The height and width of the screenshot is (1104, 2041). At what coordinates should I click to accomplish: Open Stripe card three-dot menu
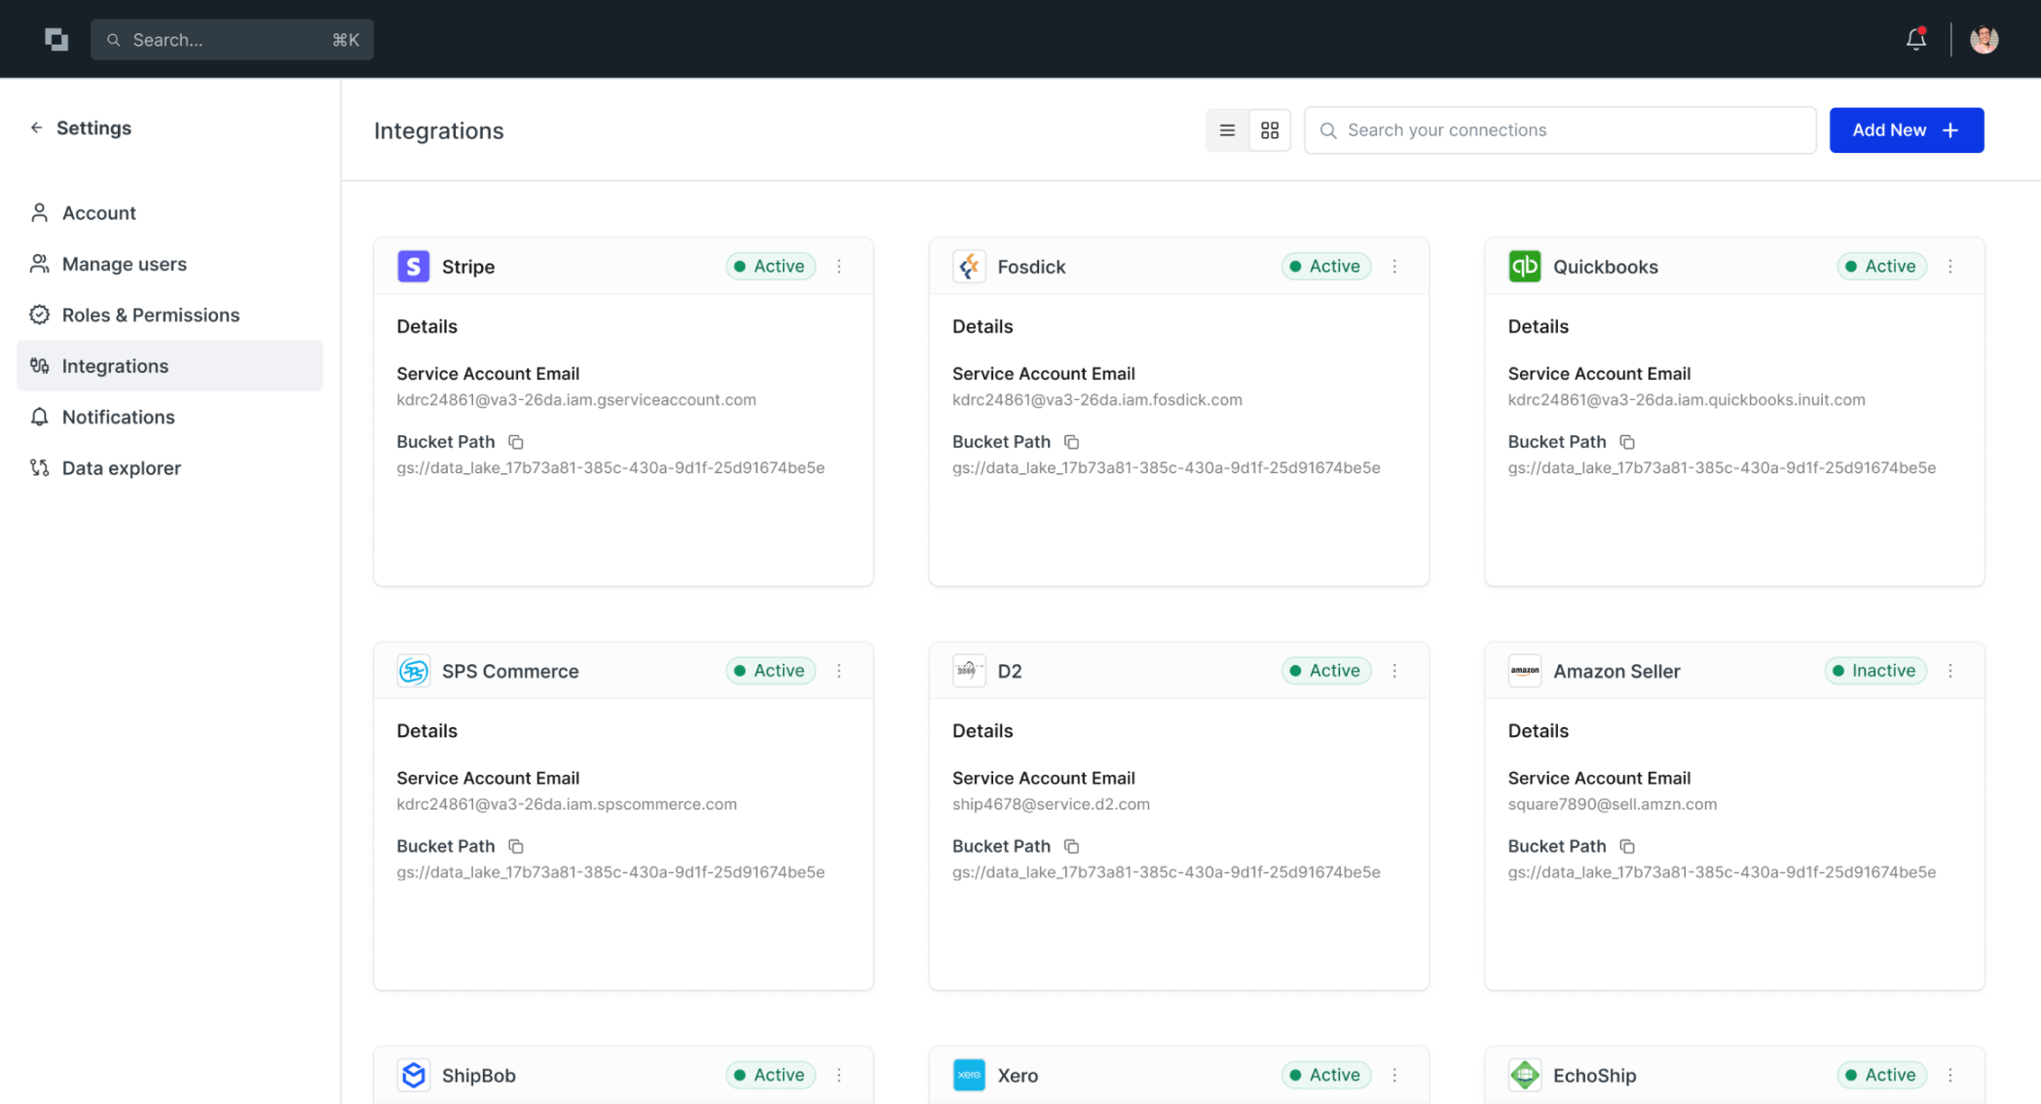(x=839, y=266)
